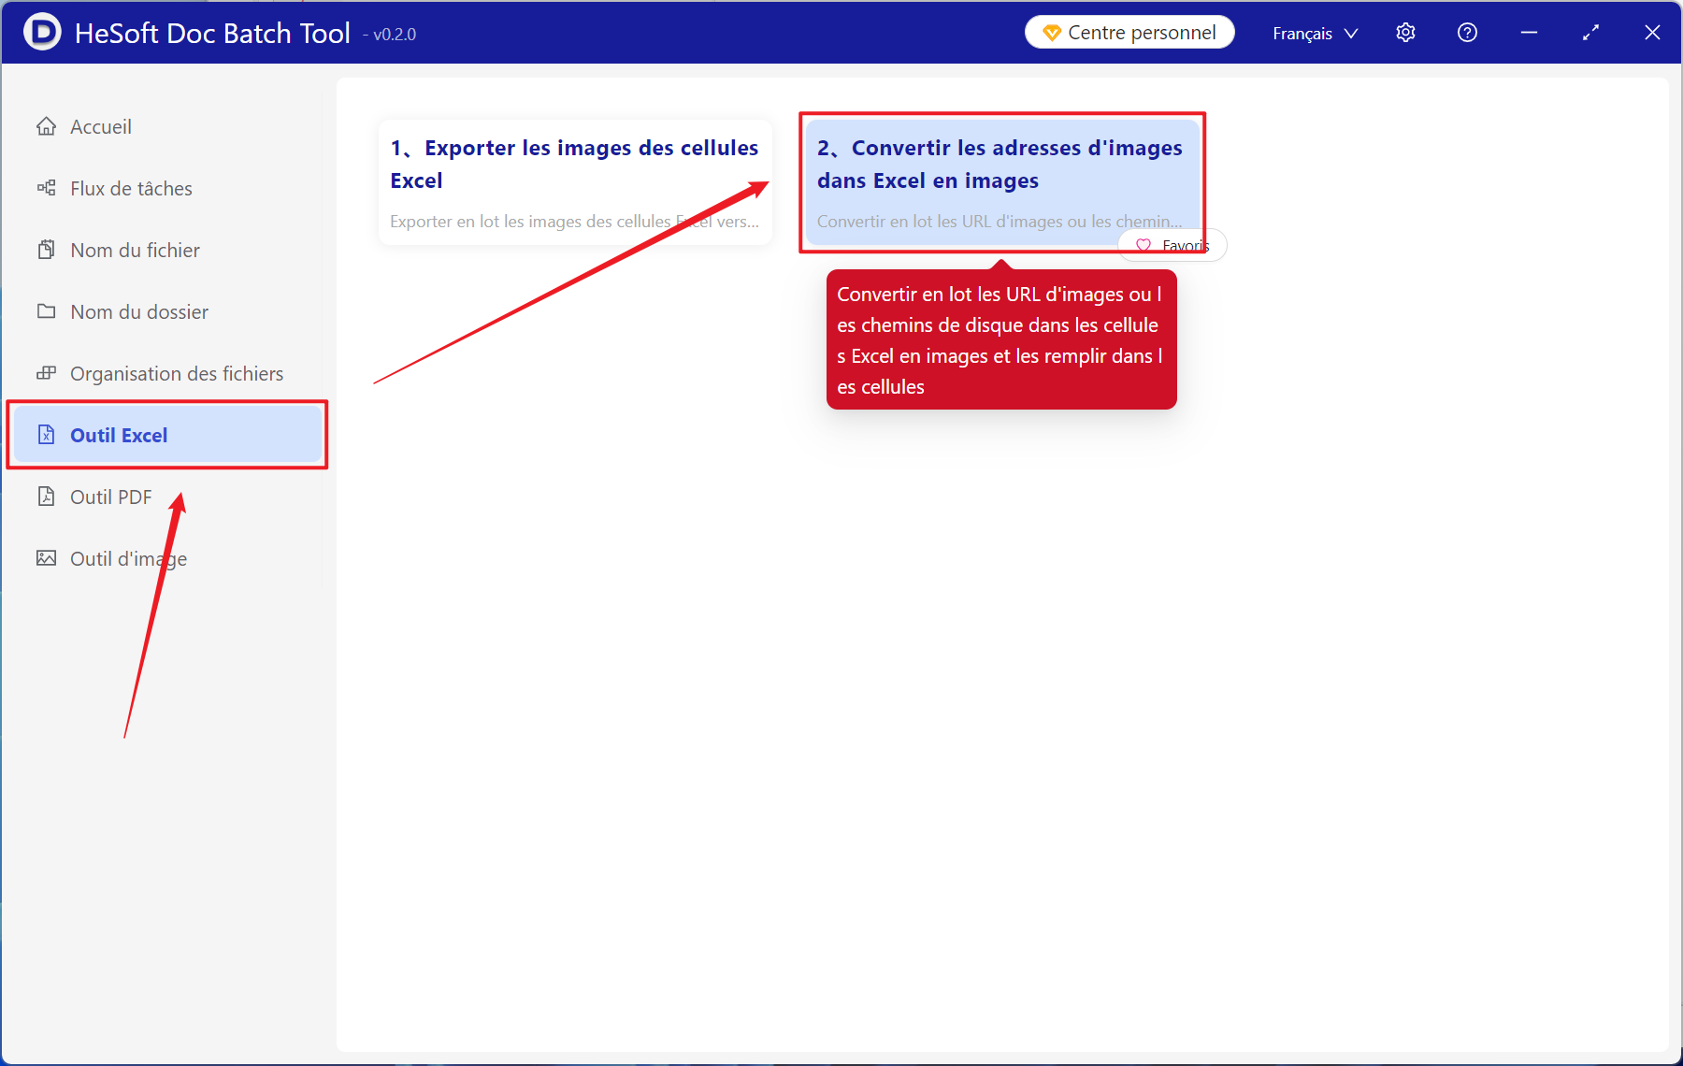Click the heart icon beside Favoris
This screenshot has width=1683, height=1066.
tap(1144, 246)
